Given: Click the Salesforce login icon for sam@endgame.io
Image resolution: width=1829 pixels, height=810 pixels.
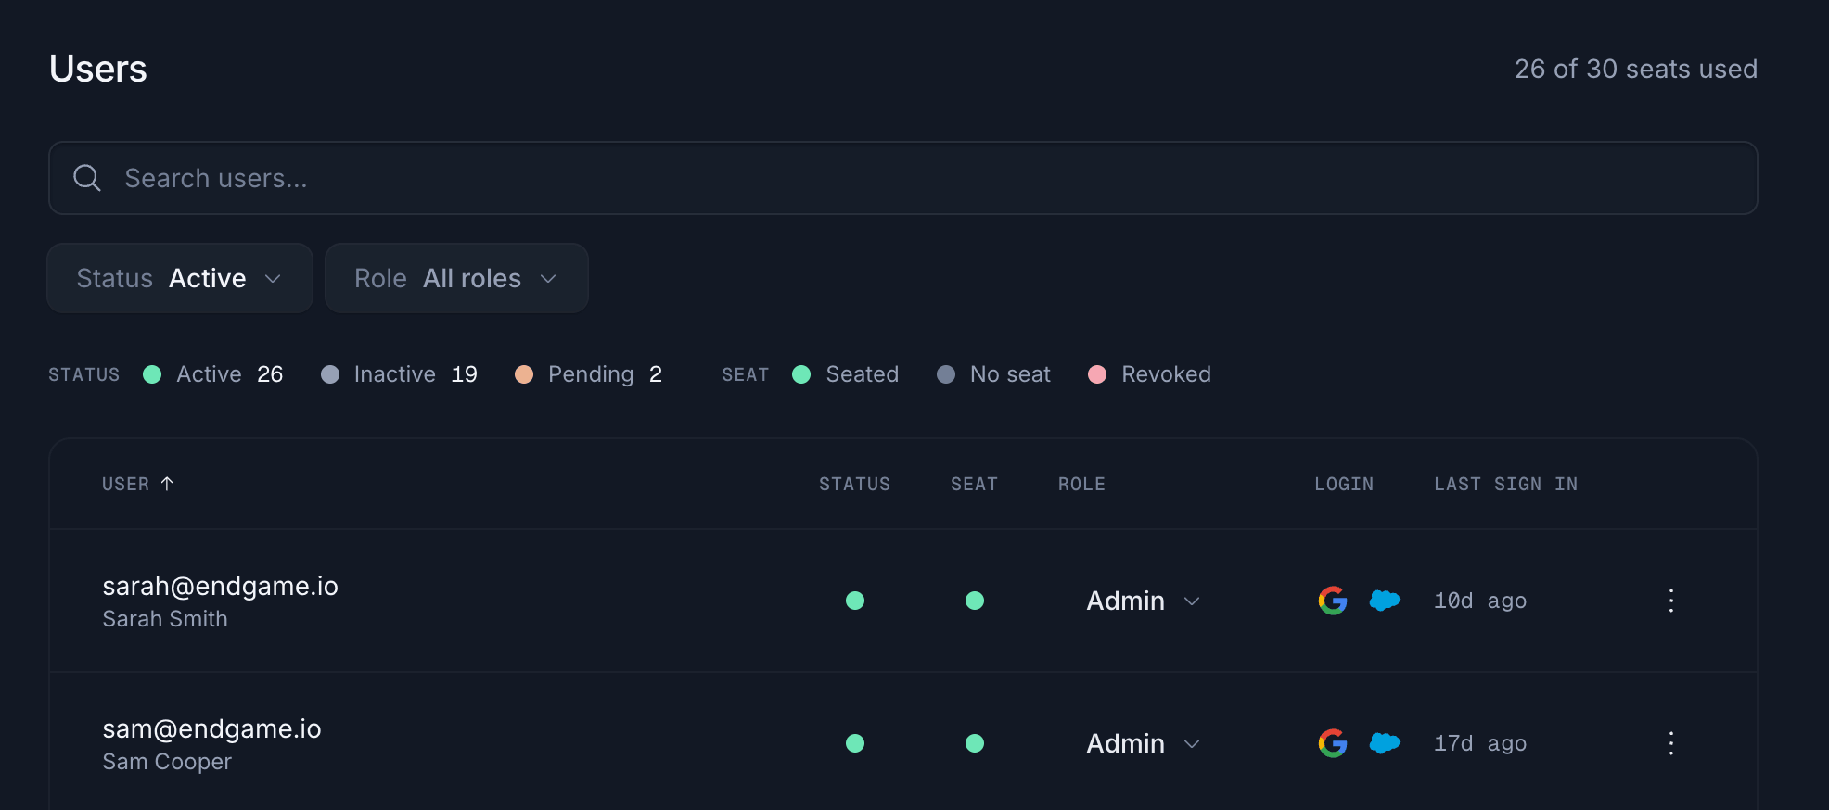Looking at the screenshot, I should [x=1385, y=743].
